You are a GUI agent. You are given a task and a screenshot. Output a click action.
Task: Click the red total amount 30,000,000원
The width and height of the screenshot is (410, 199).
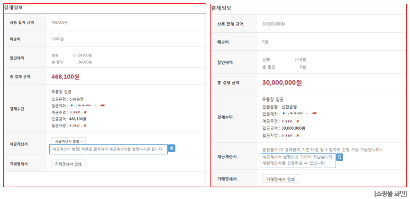click(x=282, y=82)
